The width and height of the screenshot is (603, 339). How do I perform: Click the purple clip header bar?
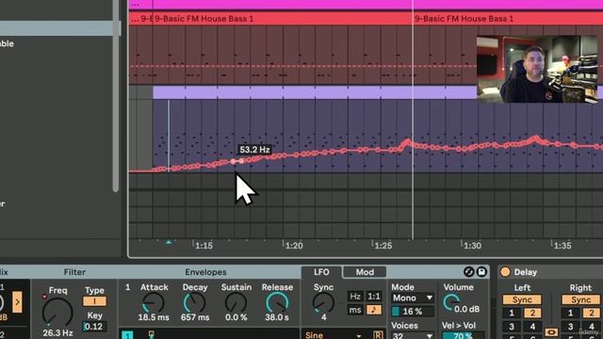coord(314,92)
